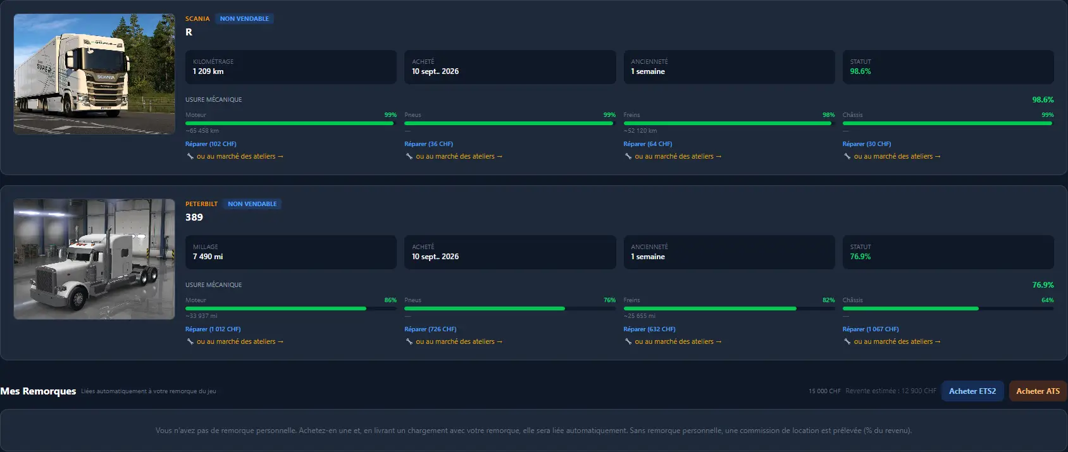The image size is (1068, 452).
Task: Open the Scania R truck photo
Action: 94,74
